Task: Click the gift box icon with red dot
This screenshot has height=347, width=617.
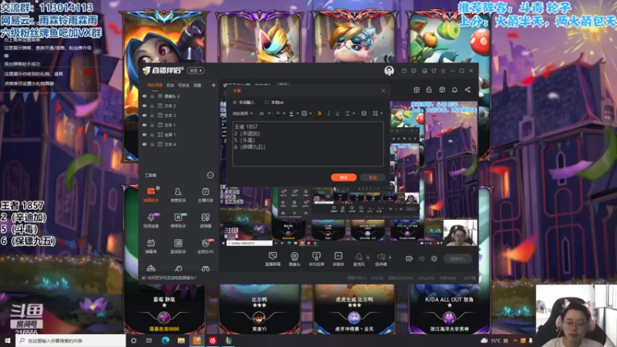Action: 416,89
